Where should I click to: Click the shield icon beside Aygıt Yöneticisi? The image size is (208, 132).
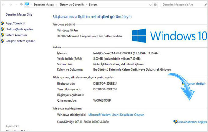[2, 23]
